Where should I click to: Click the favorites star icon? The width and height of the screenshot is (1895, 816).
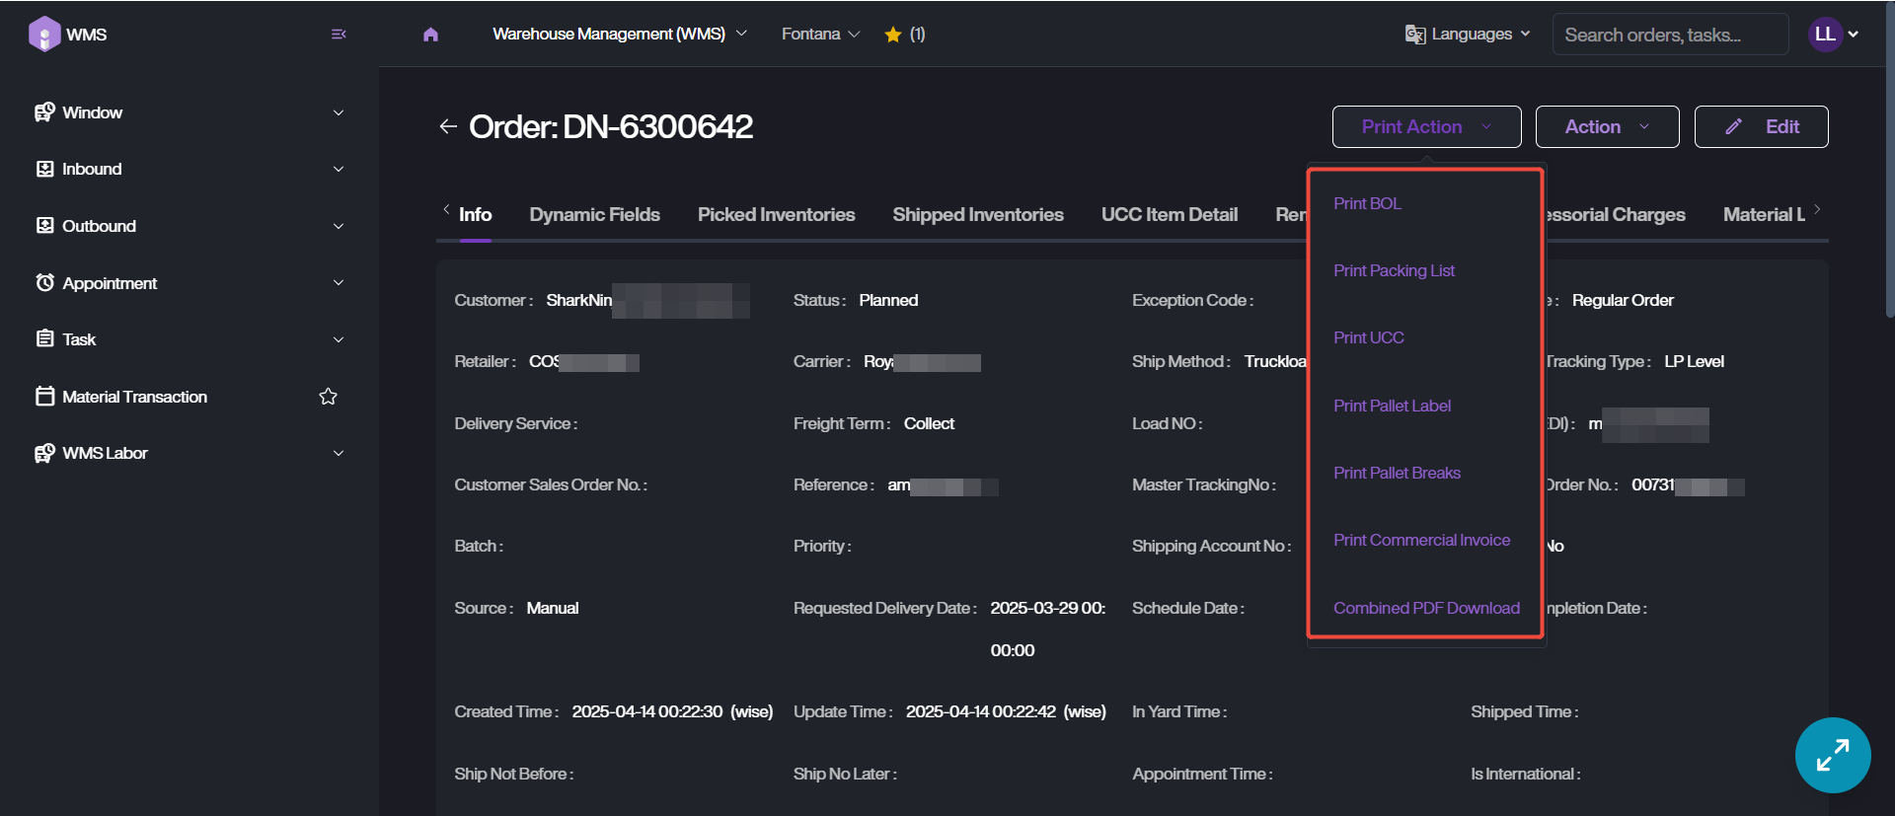tap(893, 35)
